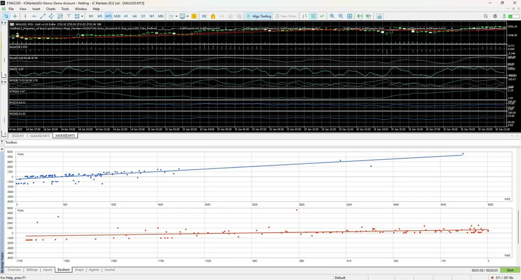Pick the horizontal line drawing tool
The width and height of the screenshot is (521, 280).
(x=34, y=16)
